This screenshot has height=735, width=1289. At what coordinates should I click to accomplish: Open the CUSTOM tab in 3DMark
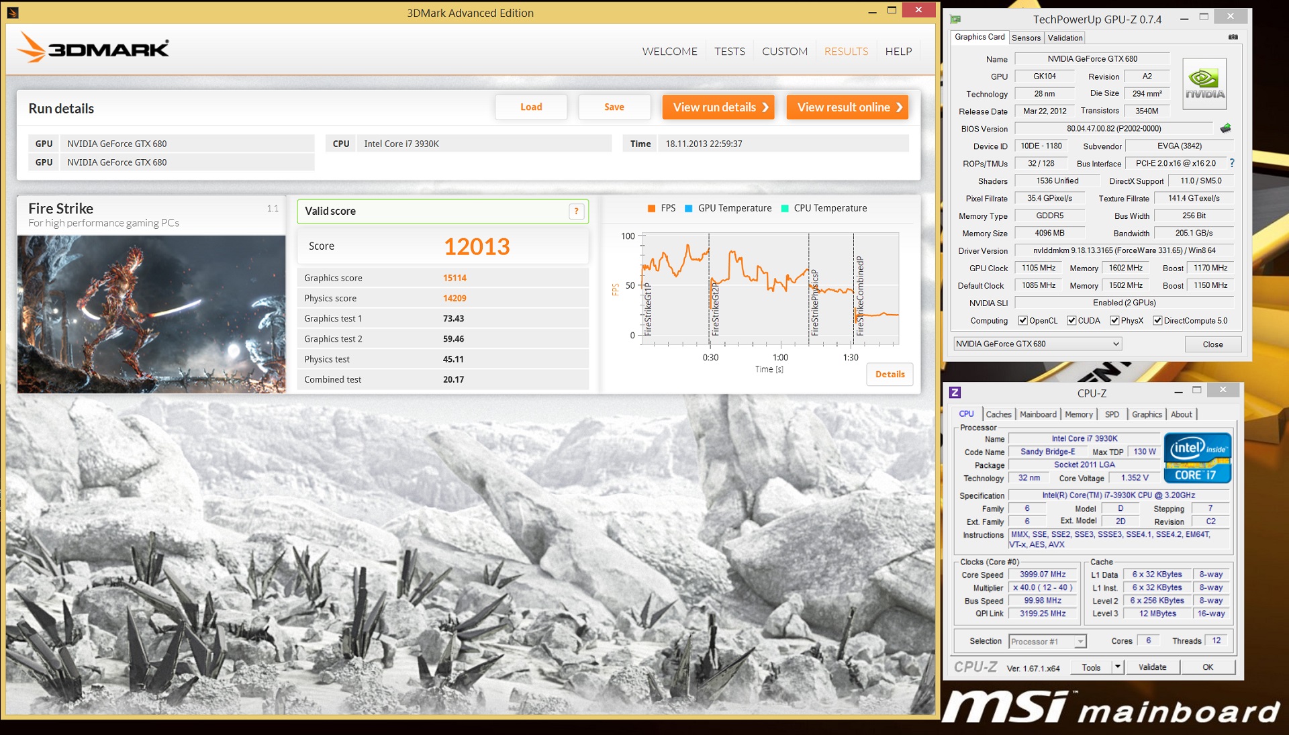pos(785,51)
